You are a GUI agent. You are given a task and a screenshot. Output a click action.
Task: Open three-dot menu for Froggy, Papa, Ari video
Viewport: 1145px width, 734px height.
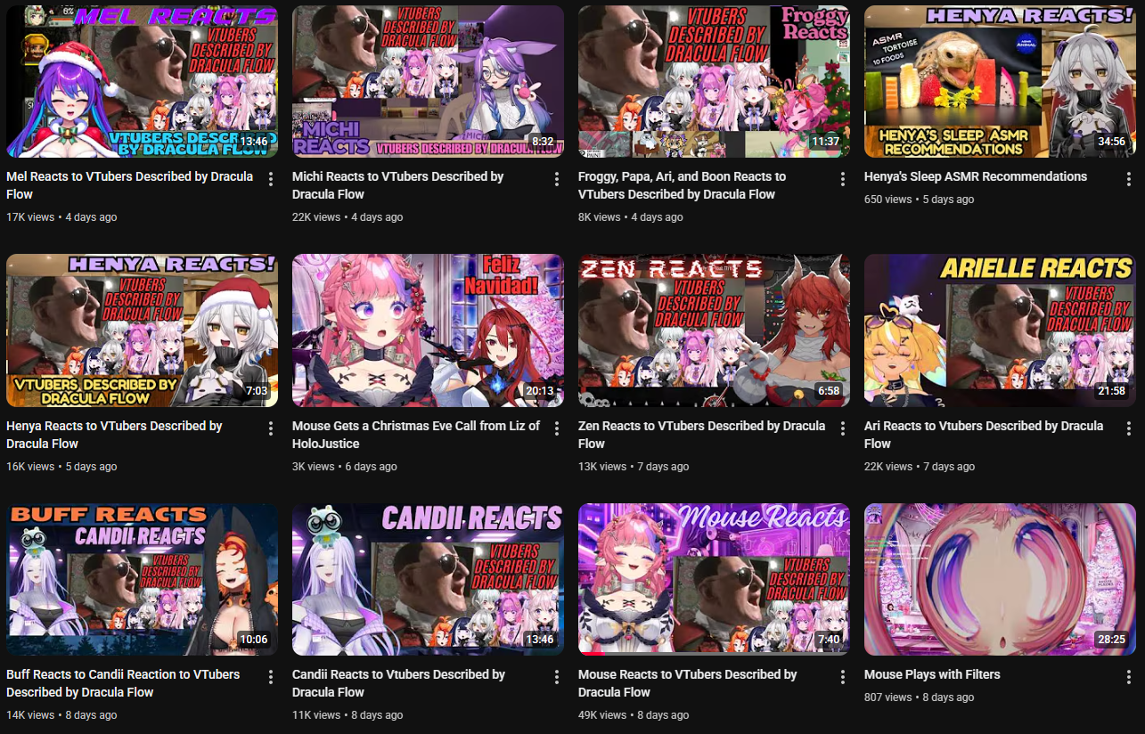(843, 180)
